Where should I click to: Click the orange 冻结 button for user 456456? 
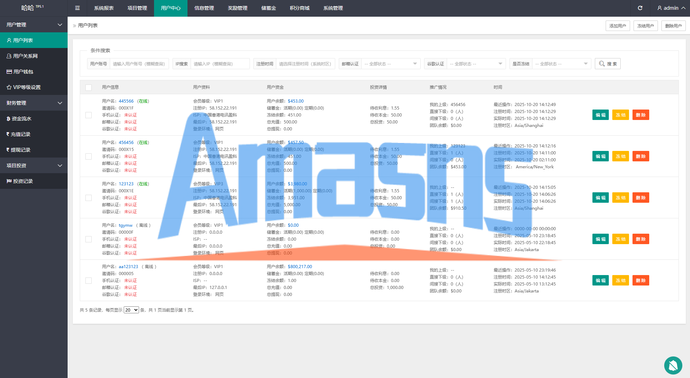click(620, 156)
